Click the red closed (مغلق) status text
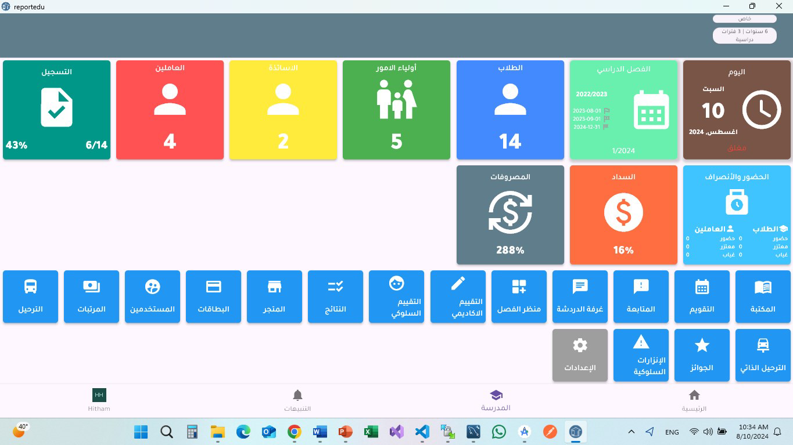This screenshot has height=445, width=793. [737, 148]
